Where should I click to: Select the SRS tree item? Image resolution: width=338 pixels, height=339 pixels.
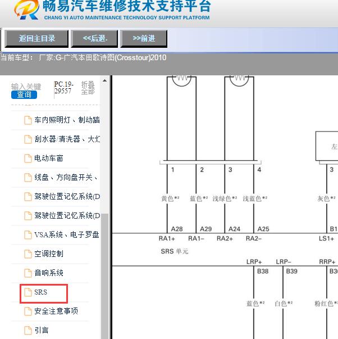[40, 292]
